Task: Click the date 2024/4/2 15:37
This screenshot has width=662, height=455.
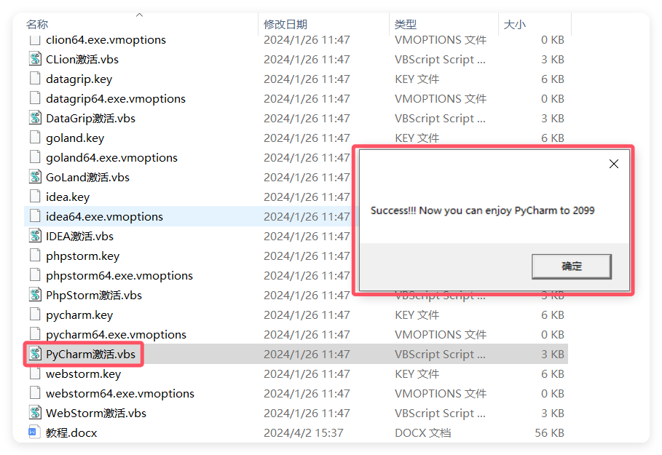Action: [x=304, y=433]
